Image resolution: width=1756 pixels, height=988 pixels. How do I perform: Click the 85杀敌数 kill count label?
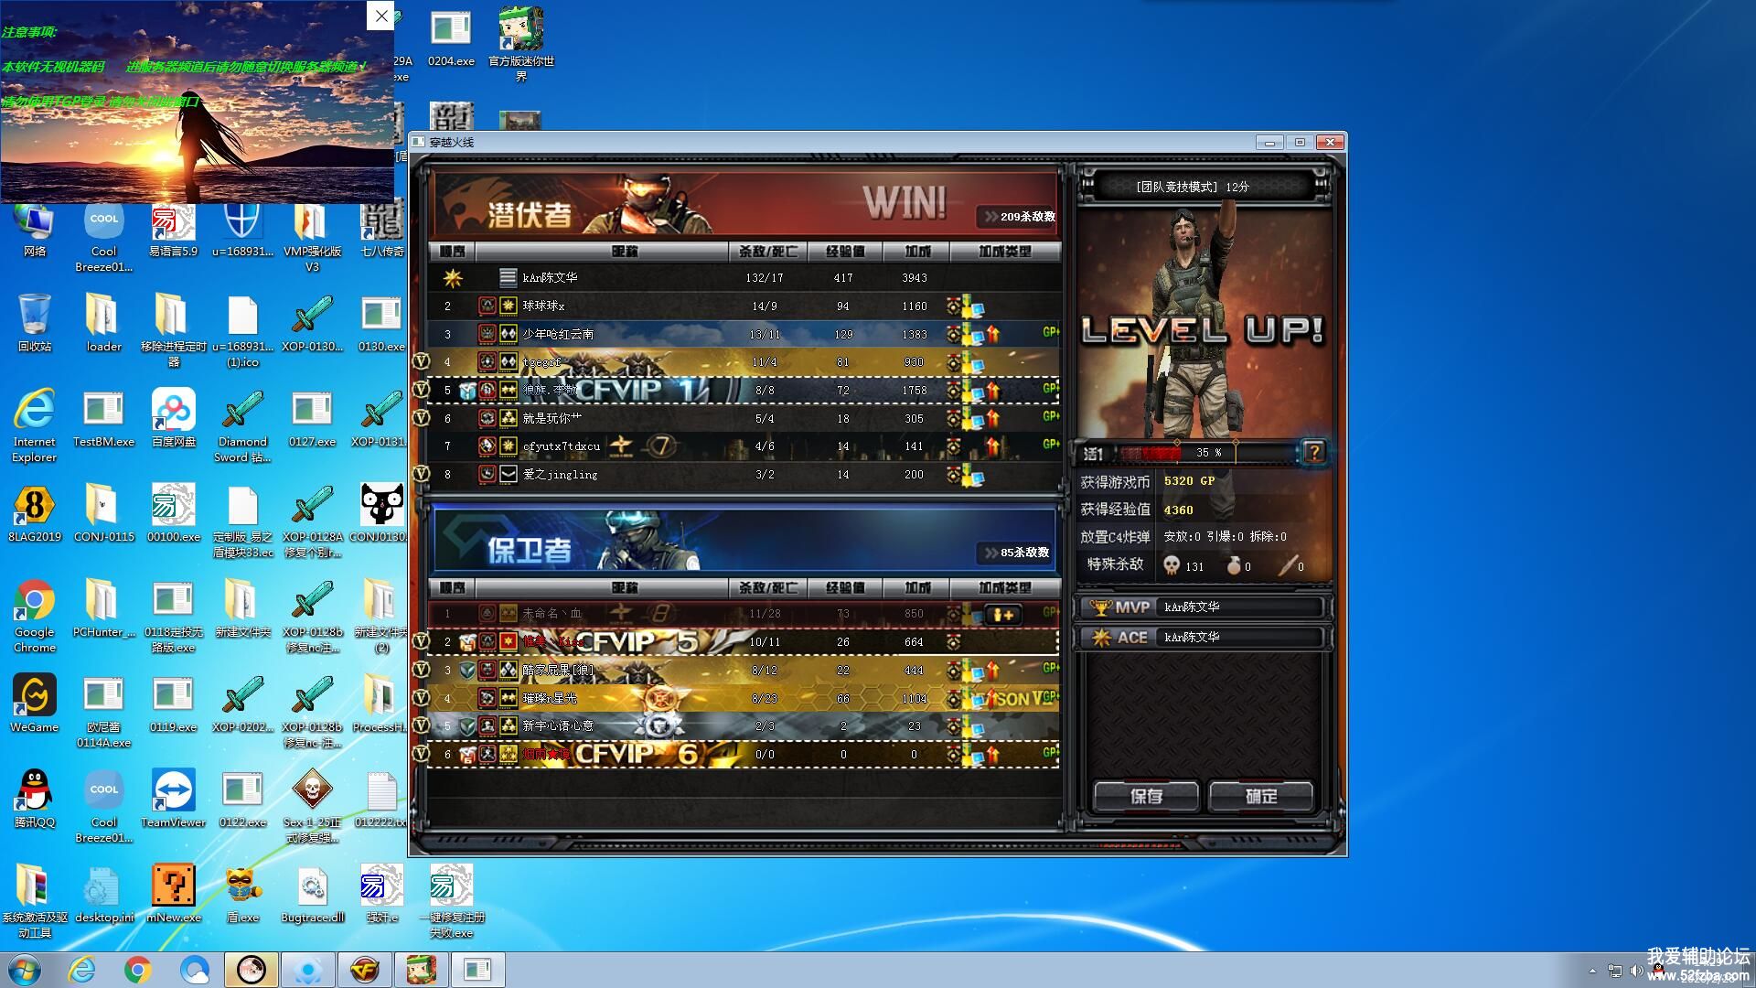point(1017,553)
